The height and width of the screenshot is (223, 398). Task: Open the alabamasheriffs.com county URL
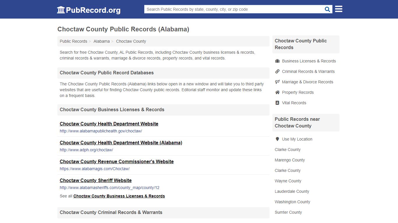click(110, 188)
